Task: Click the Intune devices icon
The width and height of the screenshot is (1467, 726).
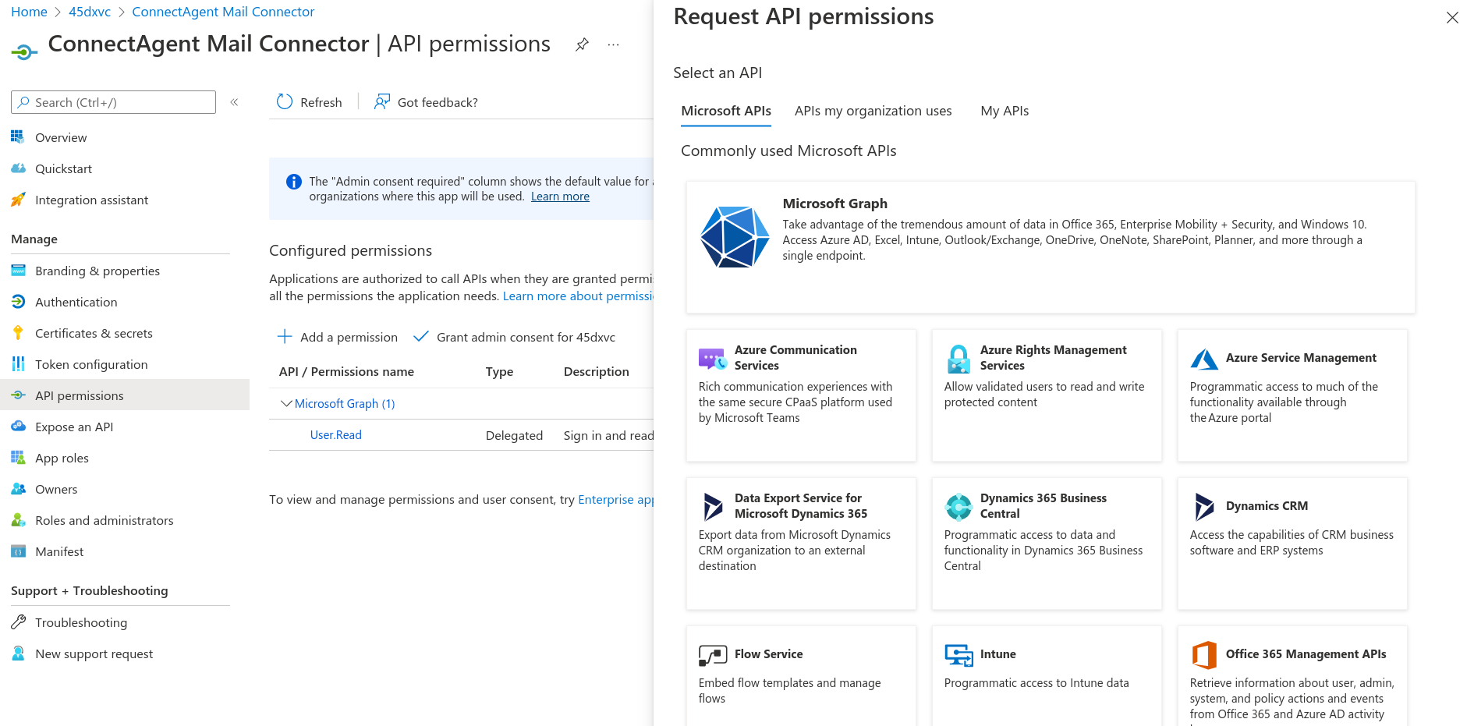Action: [959, 655]
